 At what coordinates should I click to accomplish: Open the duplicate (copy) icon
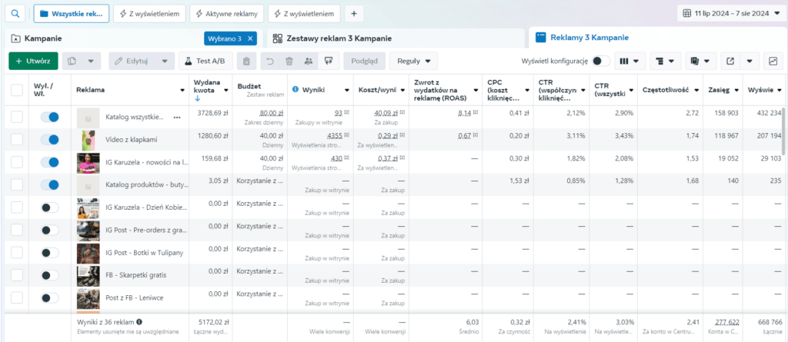click(72, 61)
